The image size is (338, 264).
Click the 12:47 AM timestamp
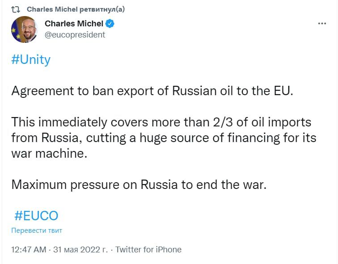click(x=29, y=250)
